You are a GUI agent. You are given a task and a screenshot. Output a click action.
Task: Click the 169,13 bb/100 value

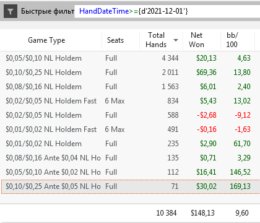pos(240,186)
